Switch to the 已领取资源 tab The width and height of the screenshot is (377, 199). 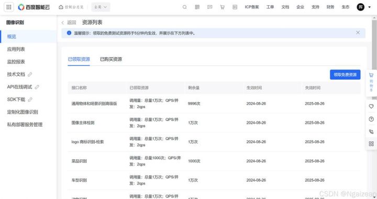click(x=79, y=59)
